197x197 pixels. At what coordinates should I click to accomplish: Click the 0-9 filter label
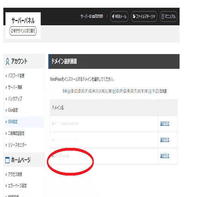(x=65, y=91)
